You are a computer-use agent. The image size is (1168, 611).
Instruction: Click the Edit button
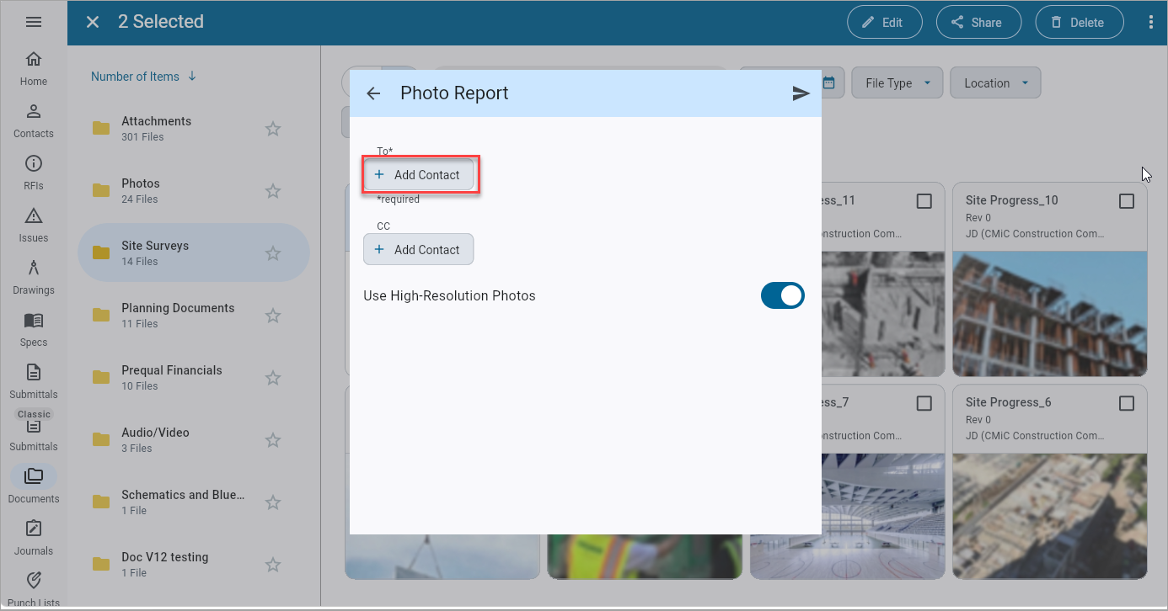click(885, 23)
